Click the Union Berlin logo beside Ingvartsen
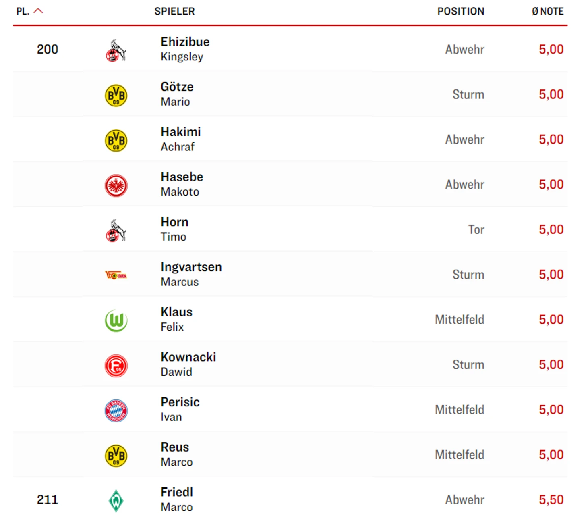 116,275
